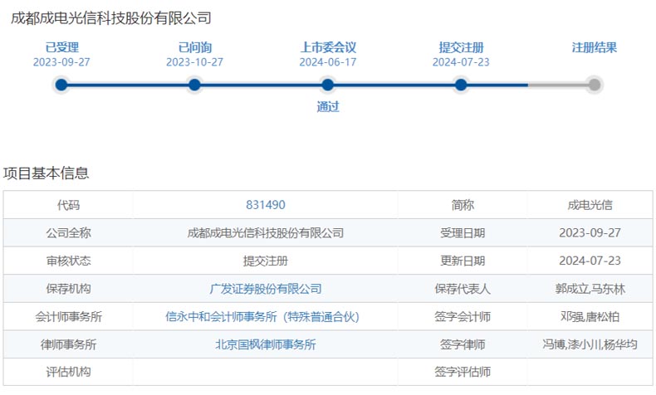Viewport: 656px width, 395px height.
Task: Select the 注册结果 stage label
Action: tap(594, 47)
